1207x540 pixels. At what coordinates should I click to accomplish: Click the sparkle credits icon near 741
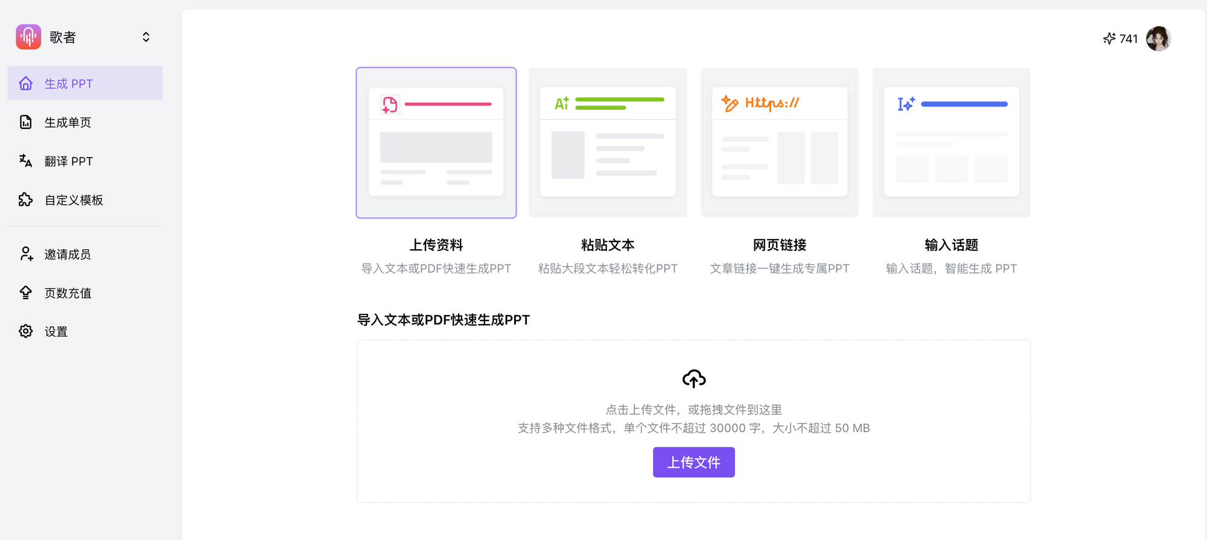(x=1109, y=39)
